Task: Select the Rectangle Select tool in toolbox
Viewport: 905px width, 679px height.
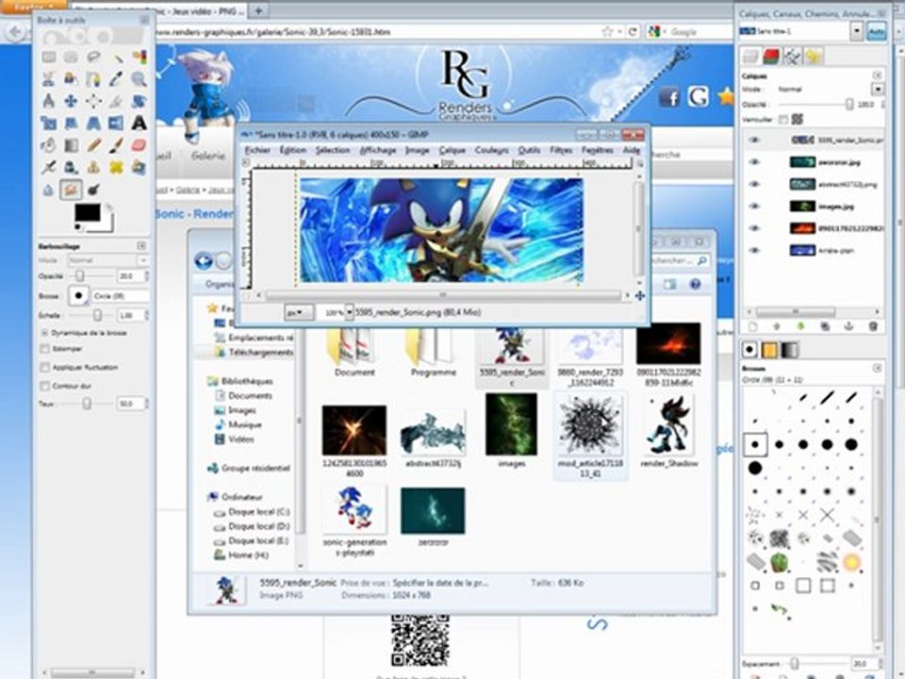Action: pyautogui.click(x=48, y=57)
